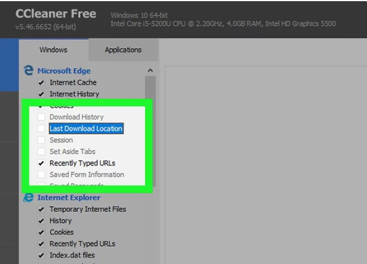Select the Internet Explorer section heading
Viewport: 367px width, 264px height.
[x=69, y=197]
